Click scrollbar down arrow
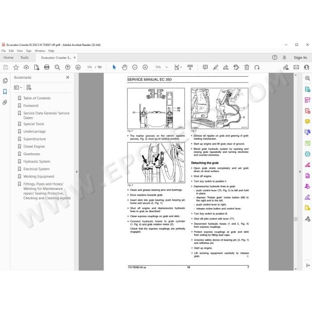The image size is (312, 312). tap(296, 269)
